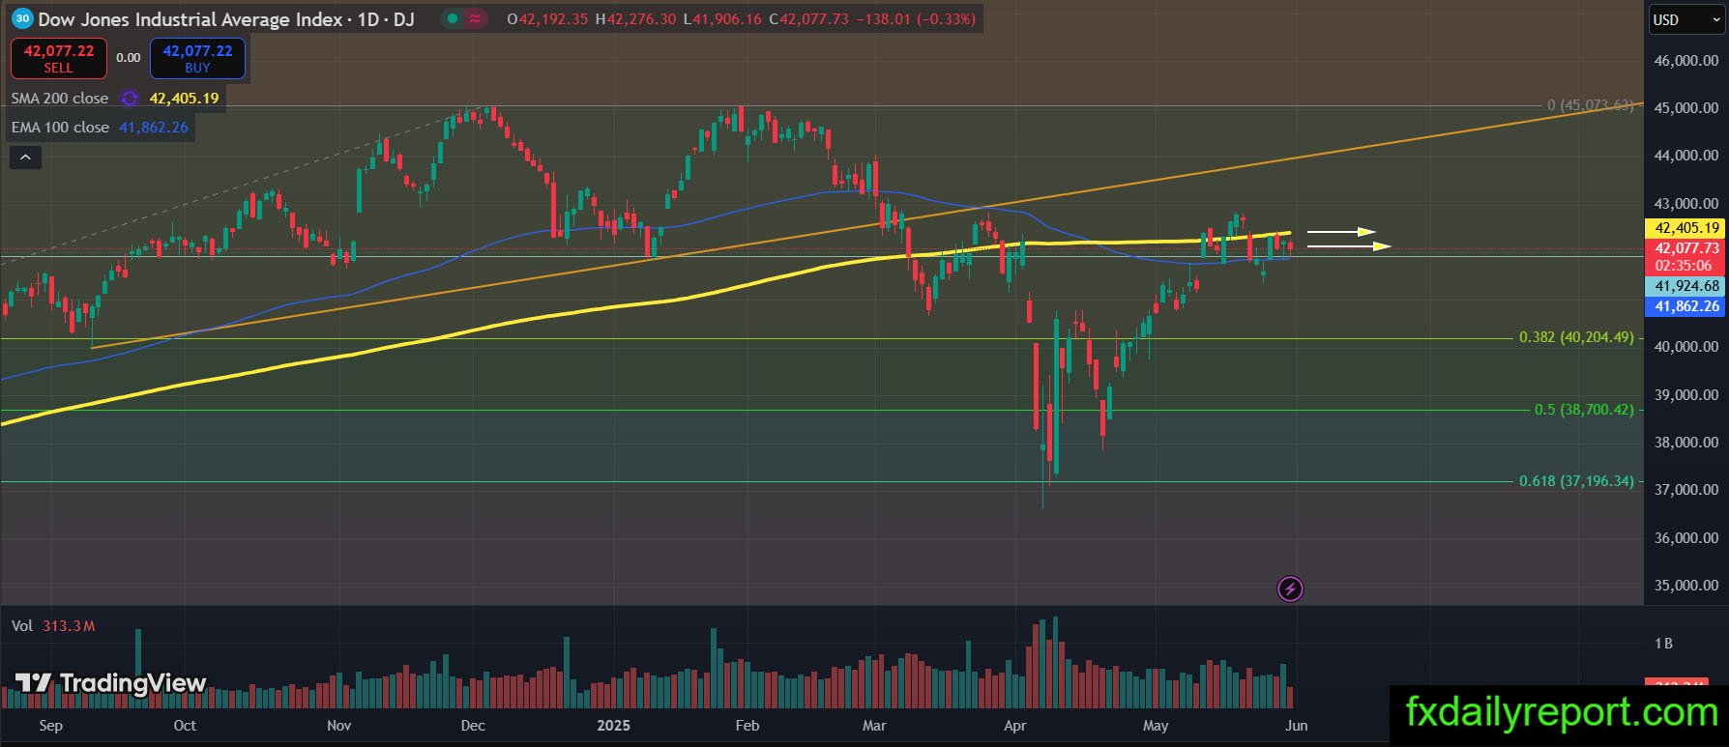The width and height of the screenshot is (1729, 747).
Task: Collapse the indicator legend with chevron
Action: click(25, 157)
